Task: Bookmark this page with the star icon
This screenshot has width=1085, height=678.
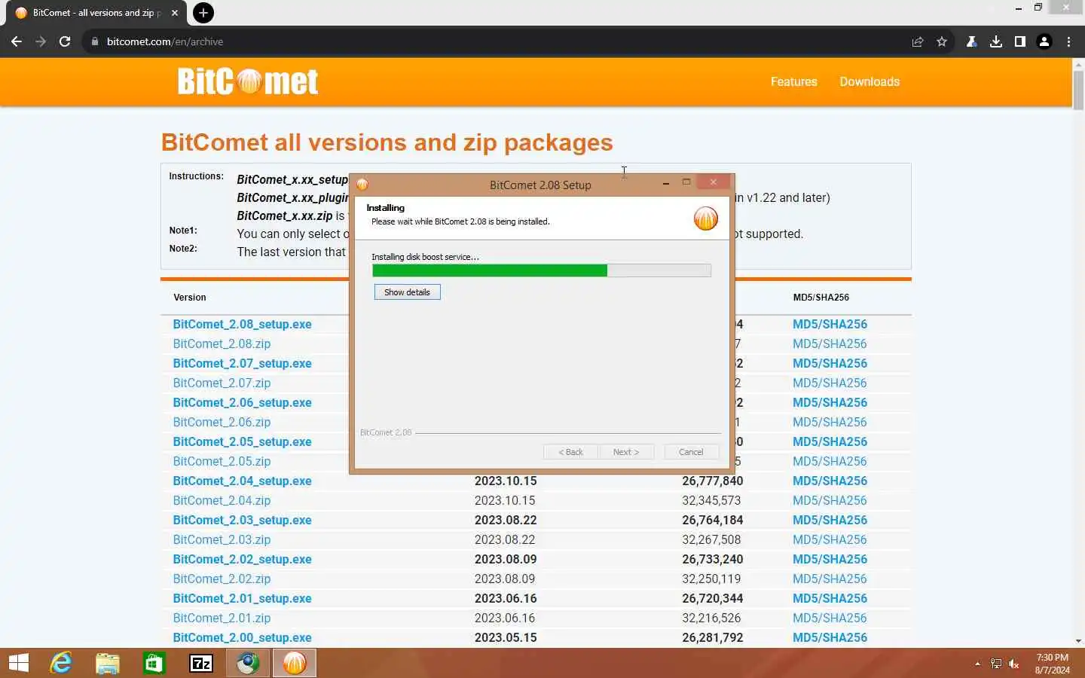Action: pyautogui.click(x=942, y=41)
